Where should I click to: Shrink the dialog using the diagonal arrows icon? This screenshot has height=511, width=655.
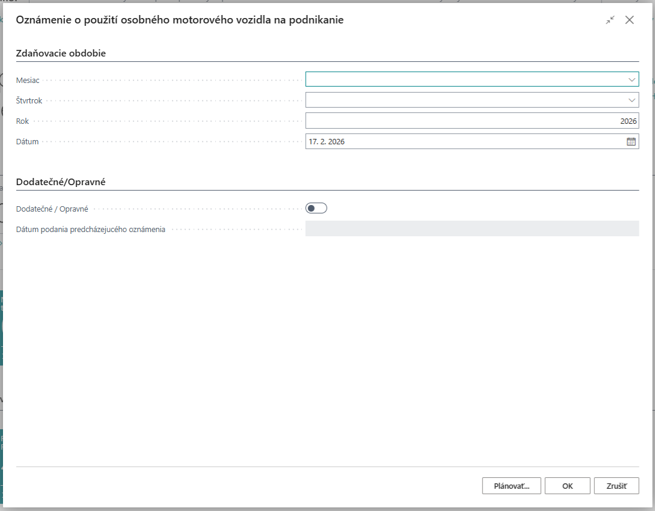click(610, 20)
